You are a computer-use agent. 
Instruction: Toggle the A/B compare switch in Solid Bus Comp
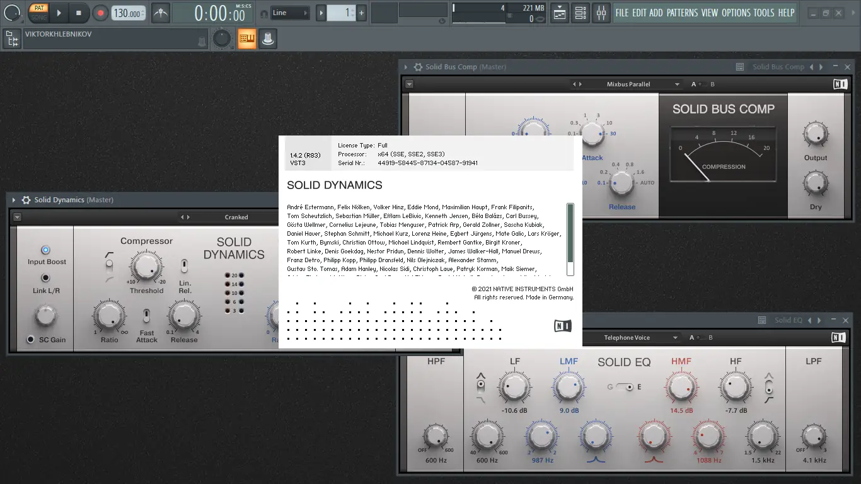coord(703,84)
